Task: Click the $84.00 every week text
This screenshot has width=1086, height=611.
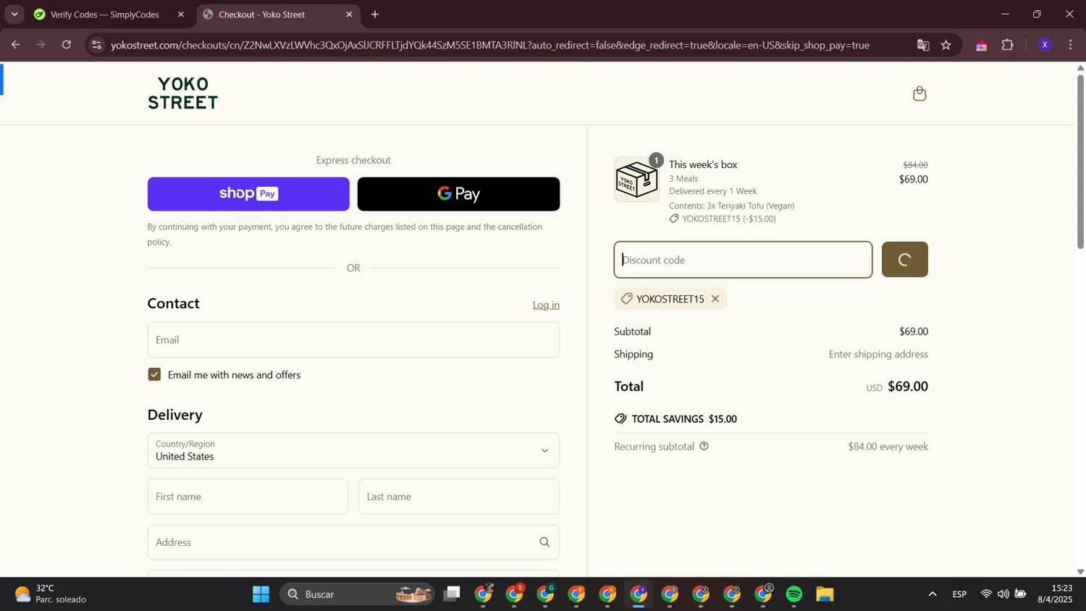Action: 888,447
